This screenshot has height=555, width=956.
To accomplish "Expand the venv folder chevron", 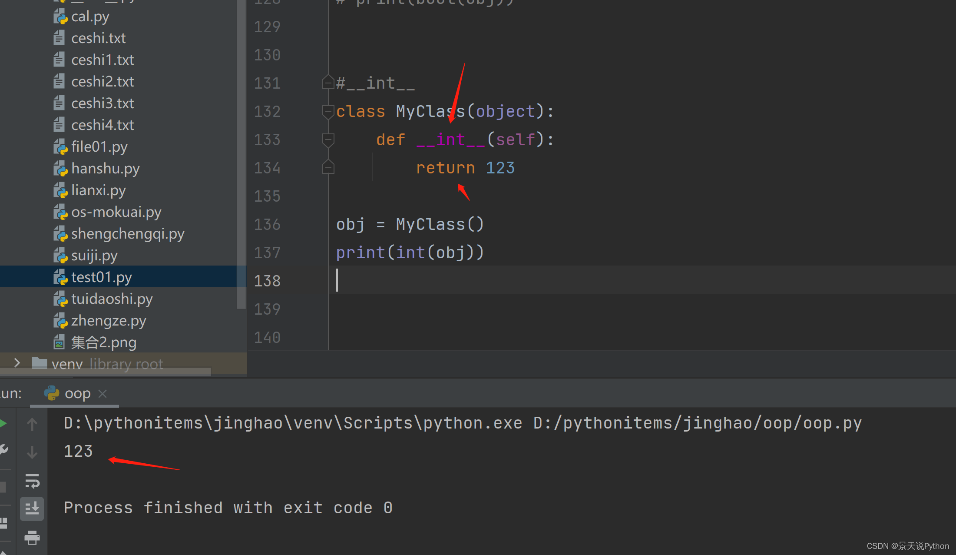I will [17, 363].
